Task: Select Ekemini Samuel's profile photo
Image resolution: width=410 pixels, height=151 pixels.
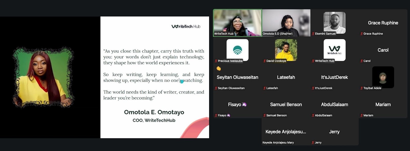Action: click(x=334, y=23)
